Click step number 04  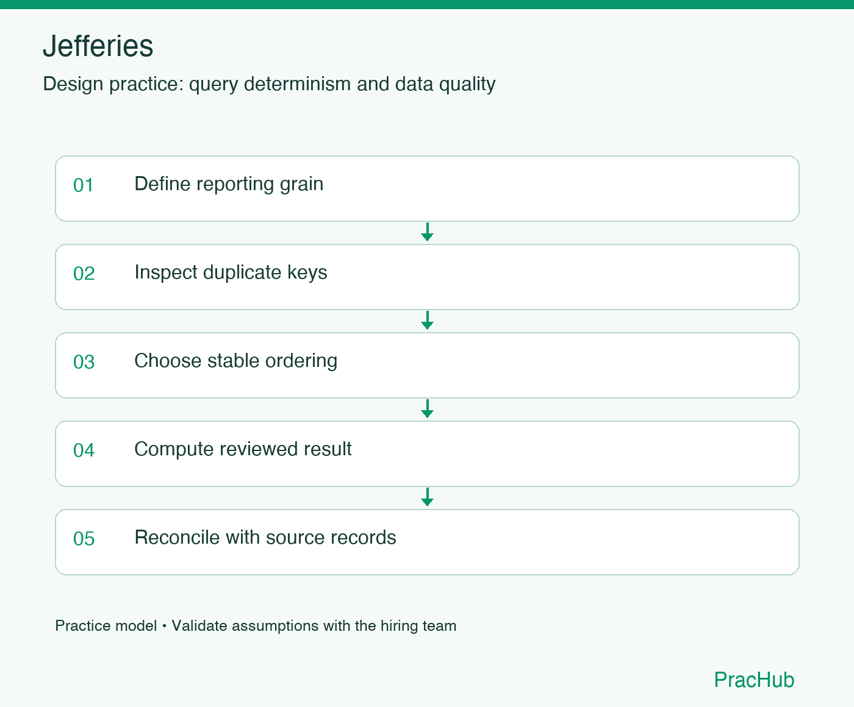[x=84, y=450]
